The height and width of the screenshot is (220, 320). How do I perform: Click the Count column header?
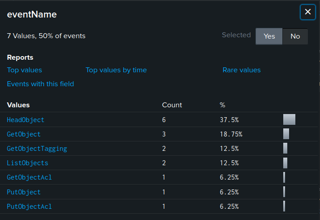coord(172,105)
